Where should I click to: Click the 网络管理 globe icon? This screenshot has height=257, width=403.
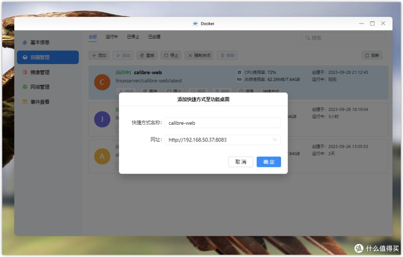[x=25, y=87]
